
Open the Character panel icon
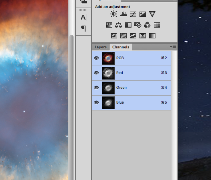pos(84,18)
